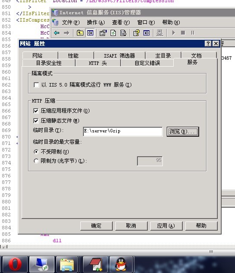235x273 pixels.
Task: Open the QQ penguin taskbar icon
Action: coord(121,264)
